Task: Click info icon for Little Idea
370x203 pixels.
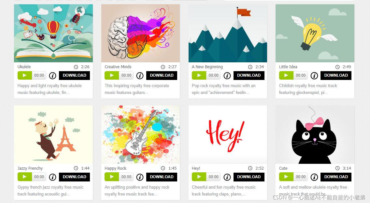Action: (314, 76)
